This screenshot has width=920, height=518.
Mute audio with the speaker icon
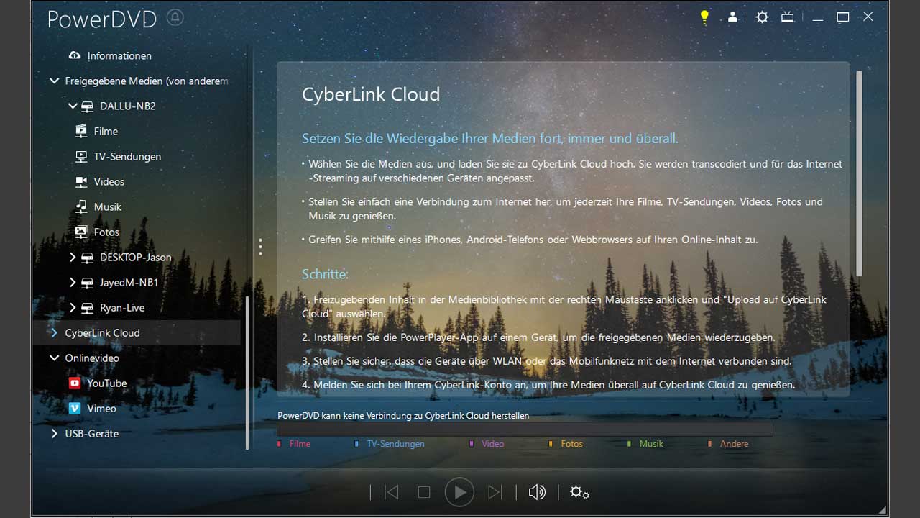pyautogui.click(x=536, y=492)
